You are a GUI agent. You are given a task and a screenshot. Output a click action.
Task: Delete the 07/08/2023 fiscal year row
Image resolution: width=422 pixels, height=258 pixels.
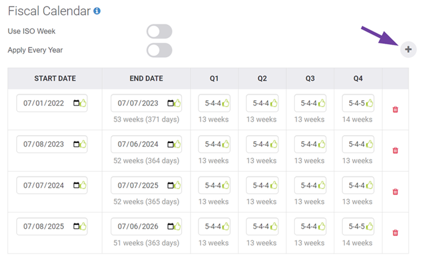(395, 150)
